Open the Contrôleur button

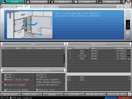point(74,94)
